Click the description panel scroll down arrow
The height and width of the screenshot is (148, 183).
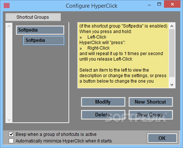(x=172, y=85)
